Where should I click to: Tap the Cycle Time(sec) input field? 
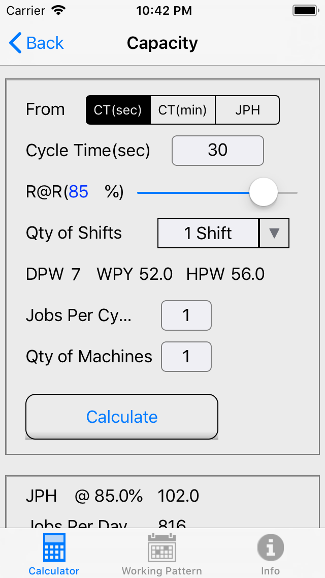[x=217, y=151]
